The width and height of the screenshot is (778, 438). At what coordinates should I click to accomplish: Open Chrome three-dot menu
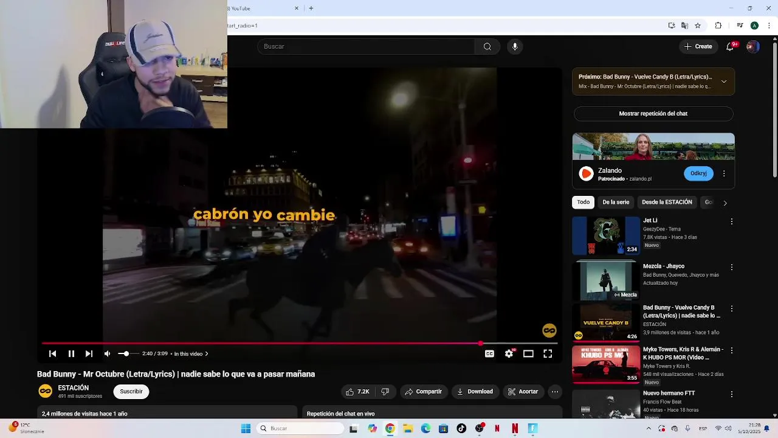(x=769, y=26)
